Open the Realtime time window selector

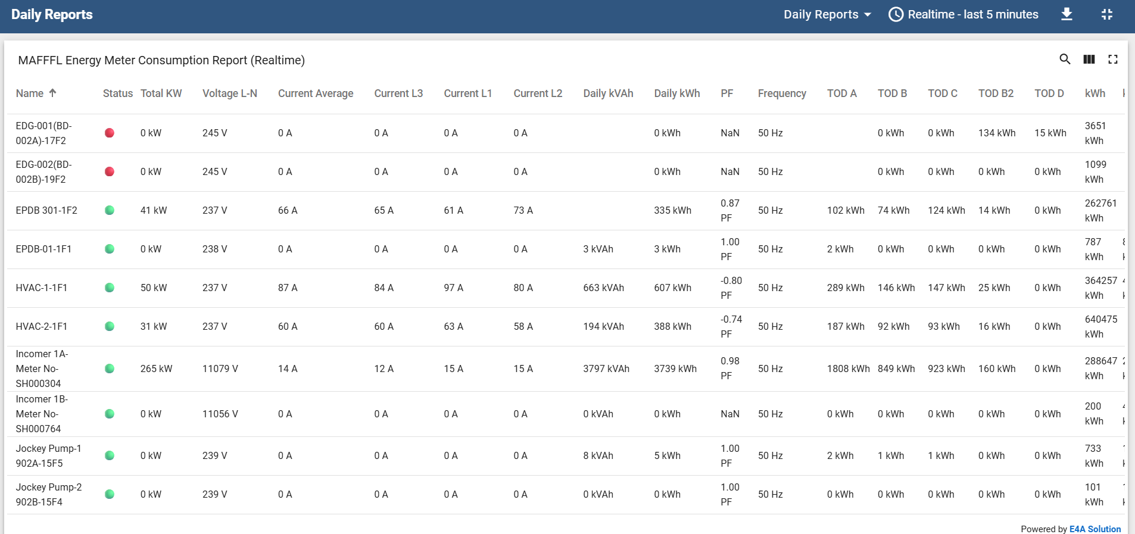(963, 14)
